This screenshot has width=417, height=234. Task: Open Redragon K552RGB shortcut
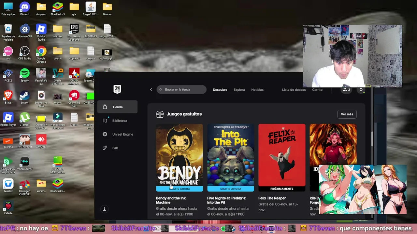(24, 187)
